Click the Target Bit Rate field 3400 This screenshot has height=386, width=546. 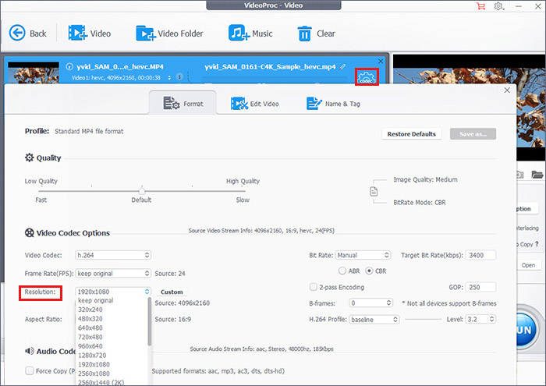tap(481, 255)
